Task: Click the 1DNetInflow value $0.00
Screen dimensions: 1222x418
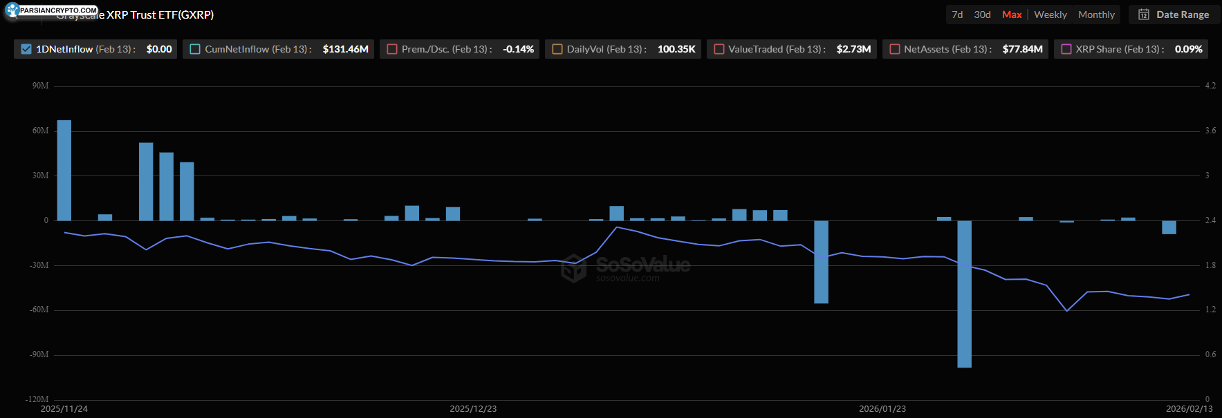Action: [159, 49]
